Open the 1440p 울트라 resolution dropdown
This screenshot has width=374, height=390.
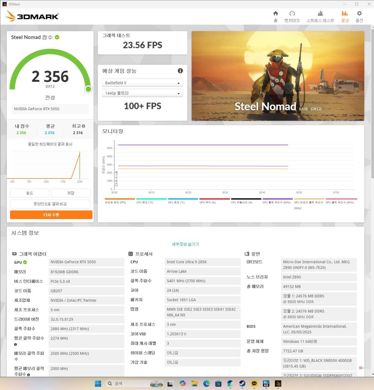(142, 93)
